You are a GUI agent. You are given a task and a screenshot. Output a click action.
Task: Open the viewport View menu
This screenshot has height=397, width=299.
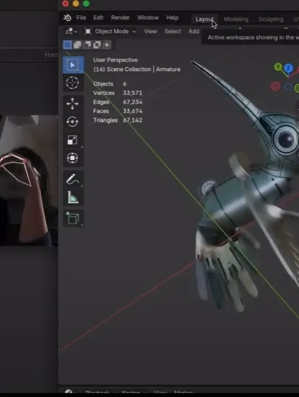click(x=150, y=31)
